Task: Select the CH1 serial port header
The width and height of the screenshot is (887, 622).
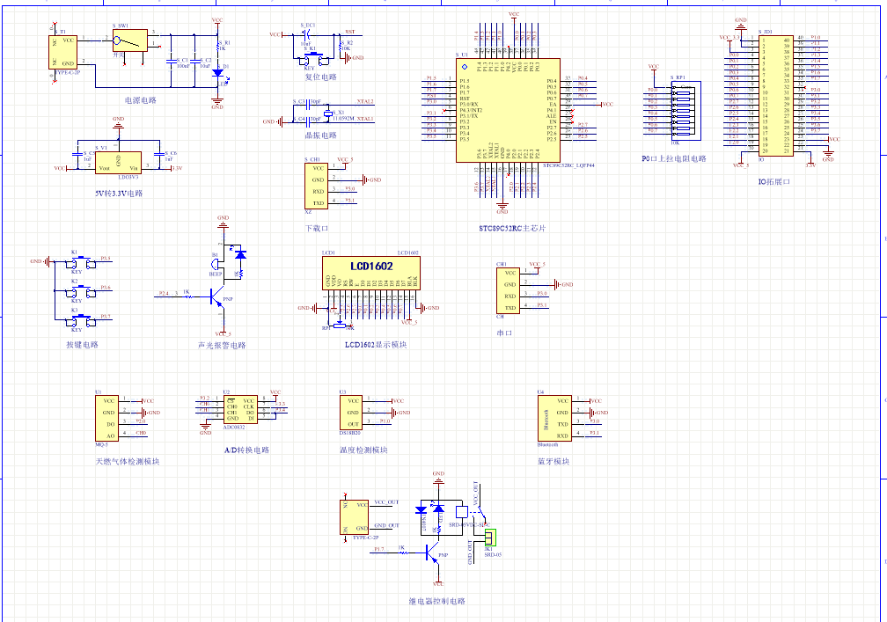Action: point(508,290)
